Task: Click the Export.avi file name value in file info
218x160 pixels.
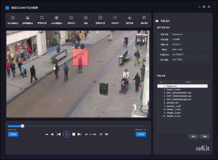Action: [x=177, y=34]
